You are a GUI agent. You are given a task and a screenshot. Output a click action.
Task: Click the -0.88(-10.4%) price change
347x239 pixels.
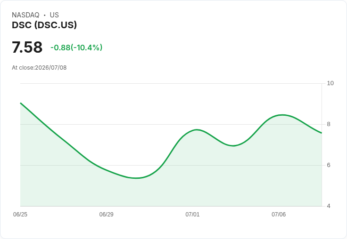[x=76, y=48]
